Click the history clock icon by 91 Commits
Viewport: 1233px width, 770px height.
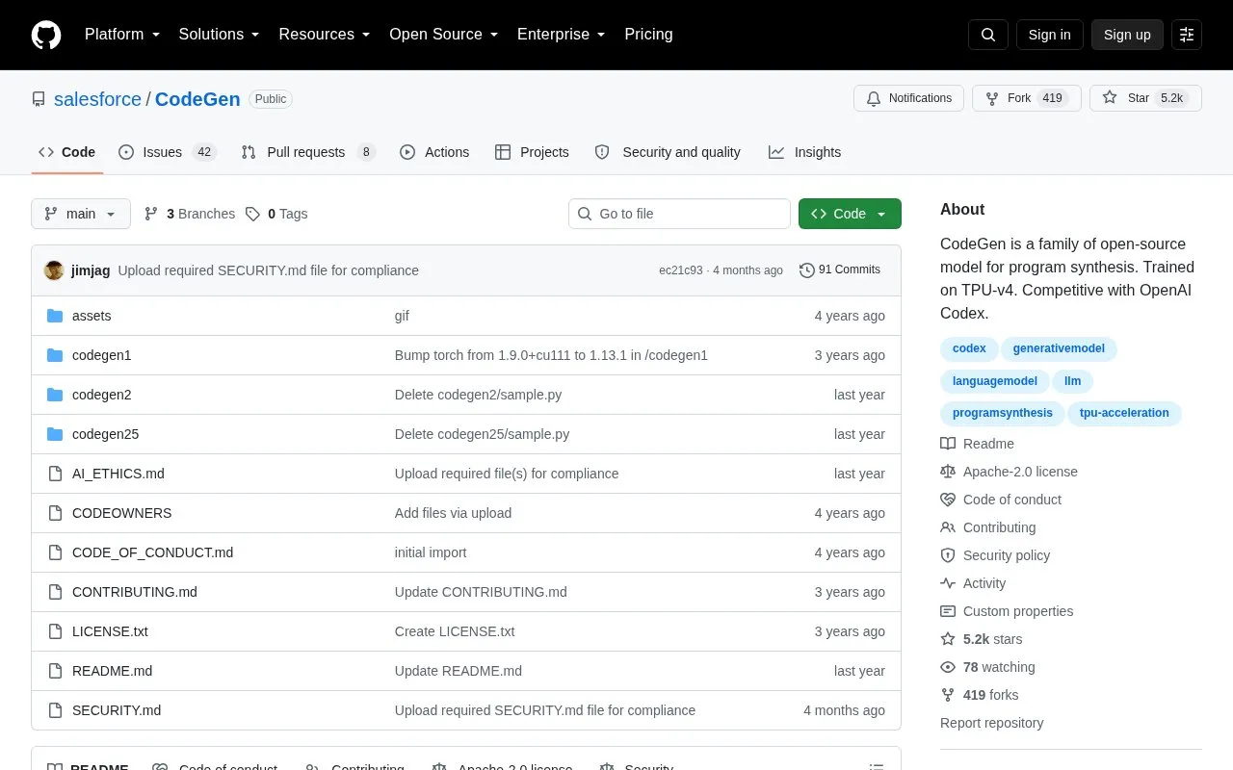click(x=807, y=270)
